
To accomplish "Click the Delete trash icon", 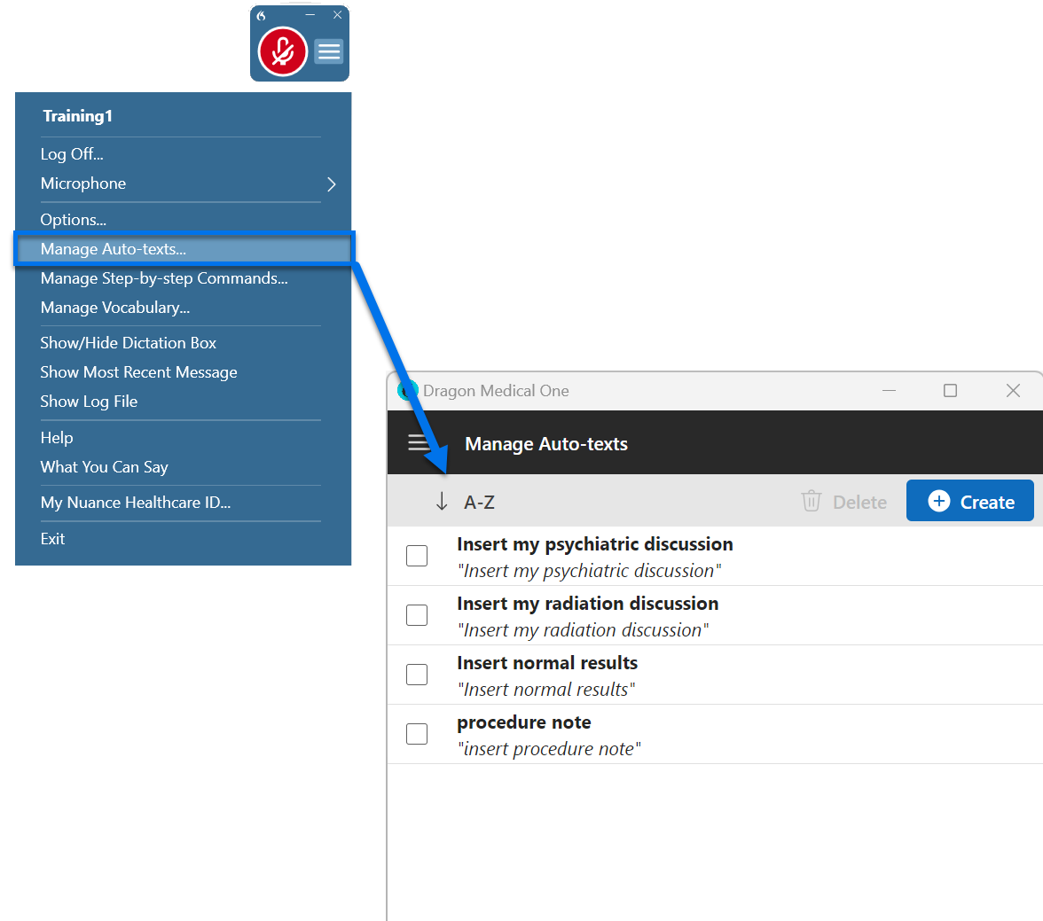I will click(812, 501).
